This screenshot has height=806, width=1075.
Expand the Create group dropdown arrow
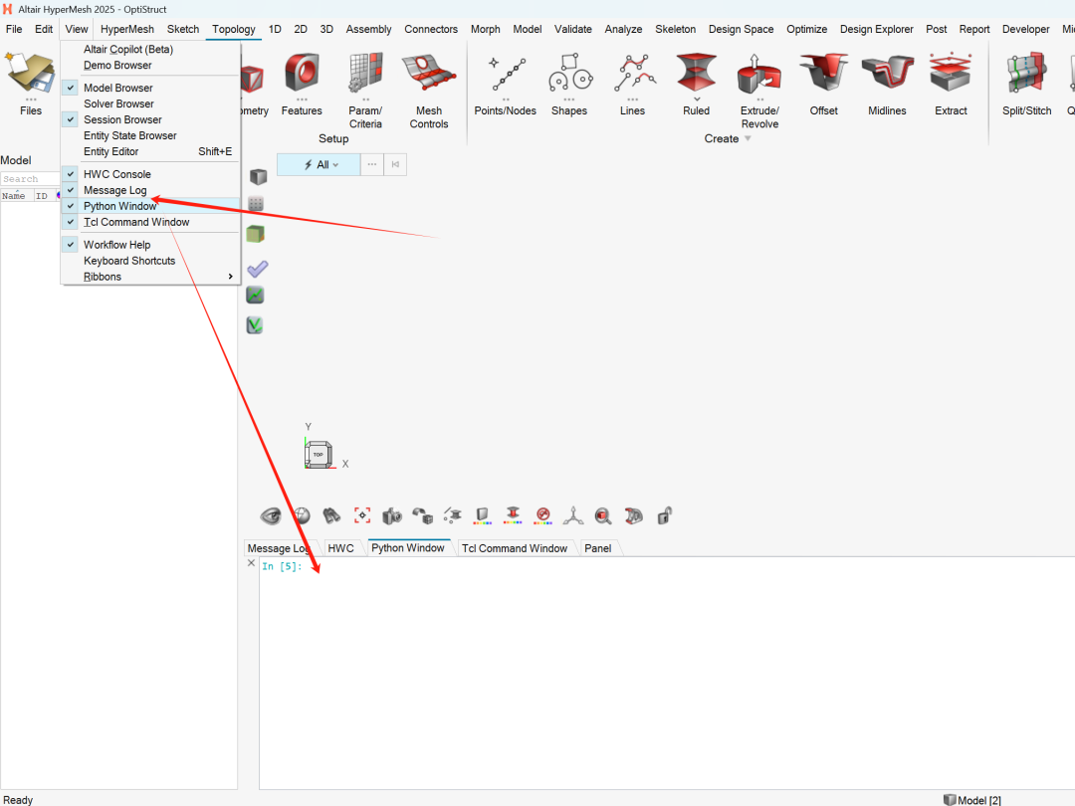tap(748, 138)
